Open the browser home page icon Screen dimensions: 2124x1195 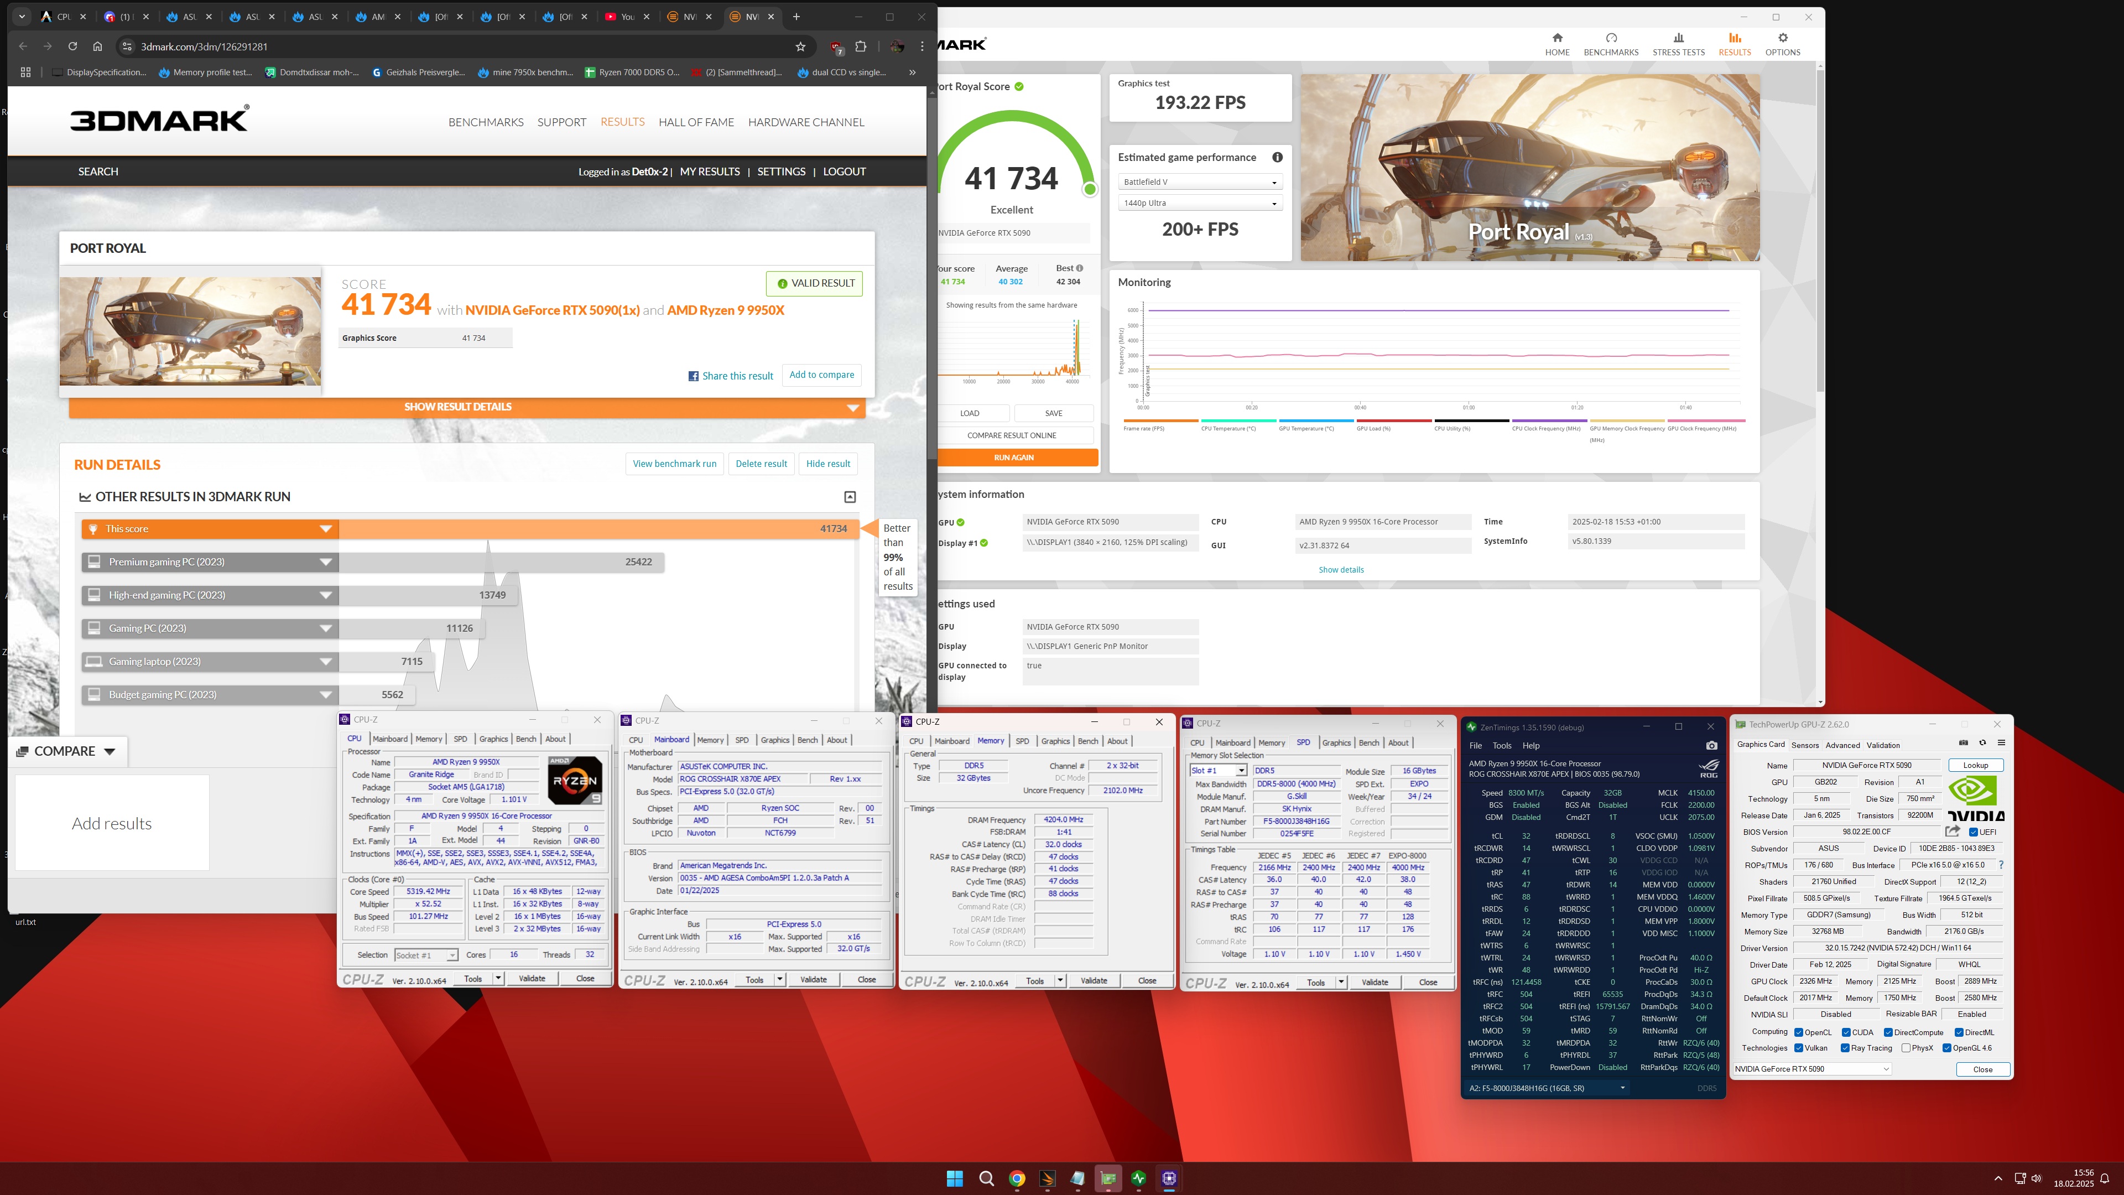click(97, 46)
